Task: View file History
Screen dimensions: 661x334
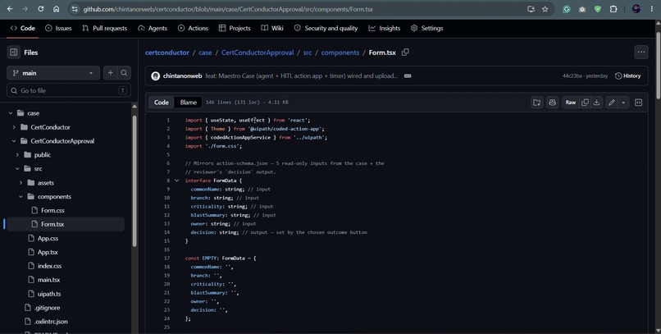Action: pos(627,75)
